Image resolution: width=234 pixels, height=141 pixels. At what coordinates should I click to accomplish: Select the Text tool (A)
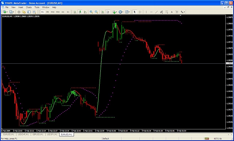(x=172, y=12)
